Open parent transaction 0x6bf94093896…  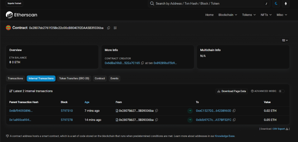pos(21,111)
